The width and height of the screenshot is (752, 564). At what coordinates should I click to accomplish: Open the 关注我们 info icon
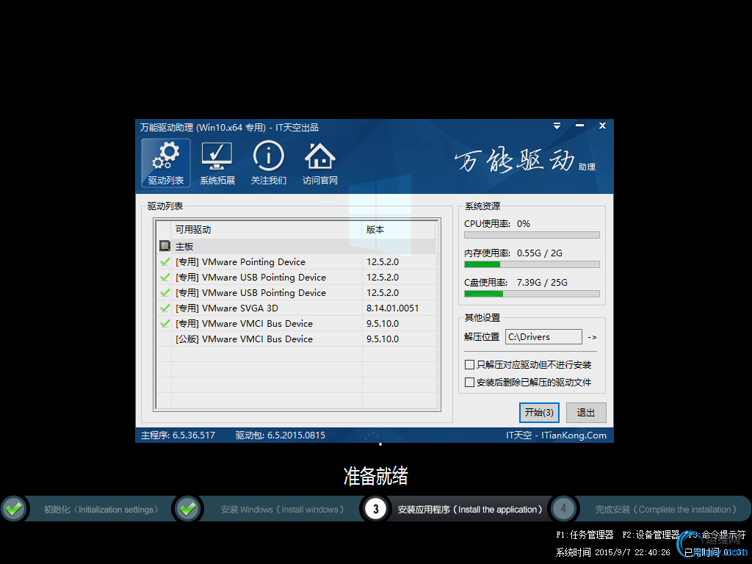tap(269, 162)
